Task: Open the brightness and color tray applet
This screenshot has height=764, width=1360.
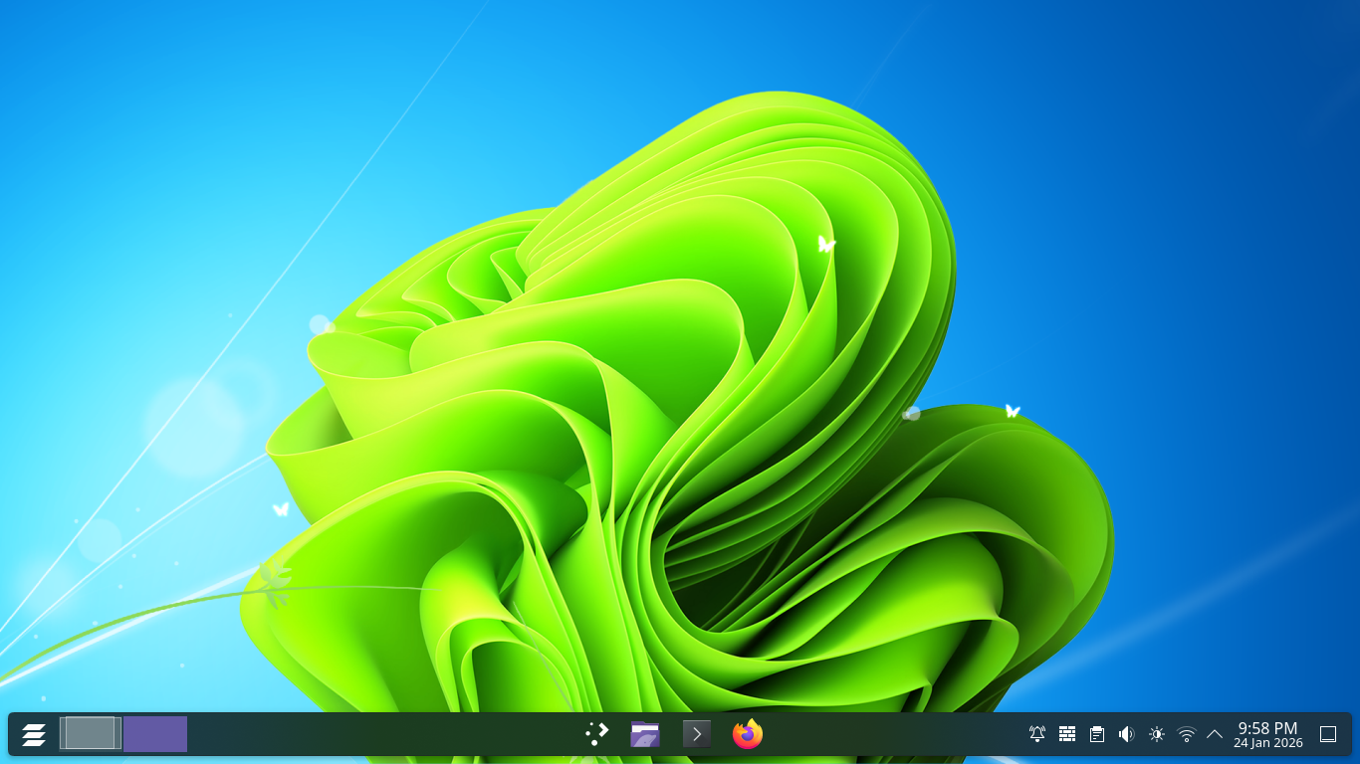Action: [1156, 734]
